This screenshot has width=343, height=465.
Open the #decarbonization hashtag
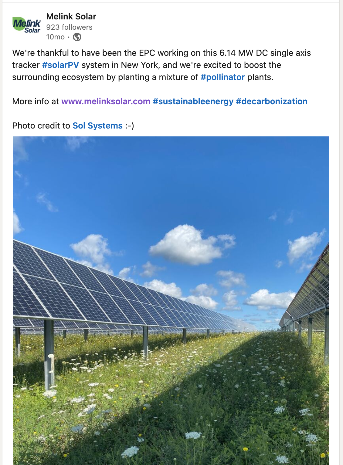click(x=271, y=101)
